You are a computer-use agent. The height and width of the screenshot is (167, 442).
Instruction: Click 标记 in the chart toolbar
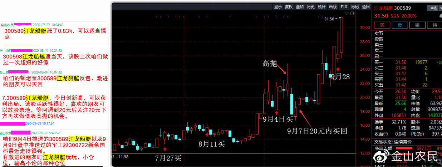[355, 6]
